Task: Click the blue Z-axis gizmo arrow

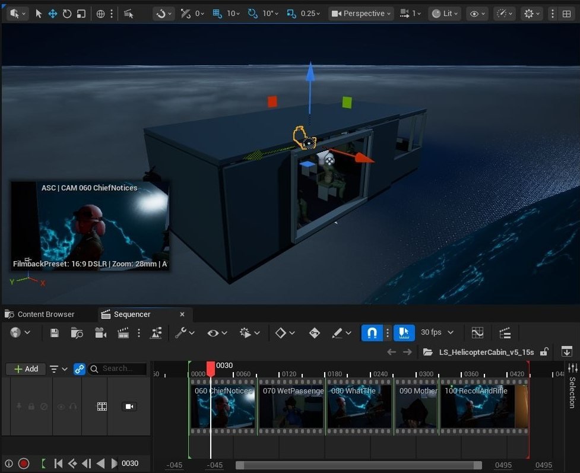Action: (310, 72)
